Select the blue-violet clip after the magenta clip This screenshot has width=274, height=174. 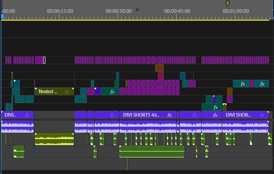click(97, 91)
